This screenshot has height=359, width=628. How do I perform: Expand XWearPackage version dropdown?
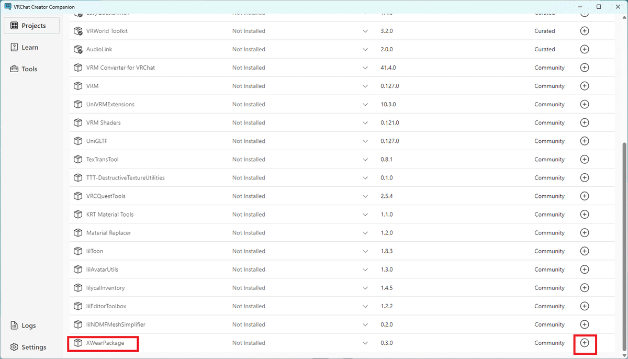coord(365,343)
